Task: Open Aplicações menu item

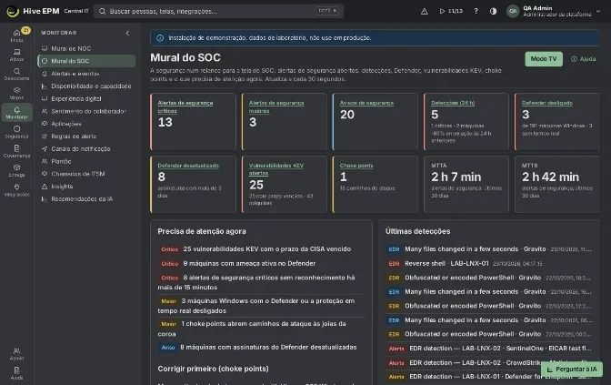Action: click(x=86, y=124)
